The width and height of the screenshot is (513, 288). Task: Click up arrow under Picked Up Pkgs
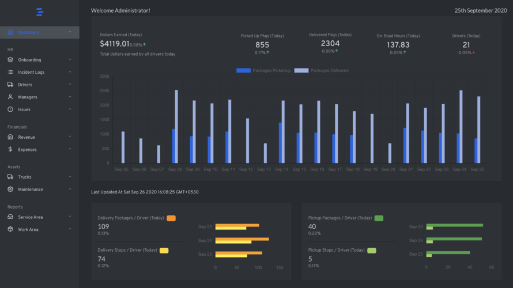pos(268,52)
